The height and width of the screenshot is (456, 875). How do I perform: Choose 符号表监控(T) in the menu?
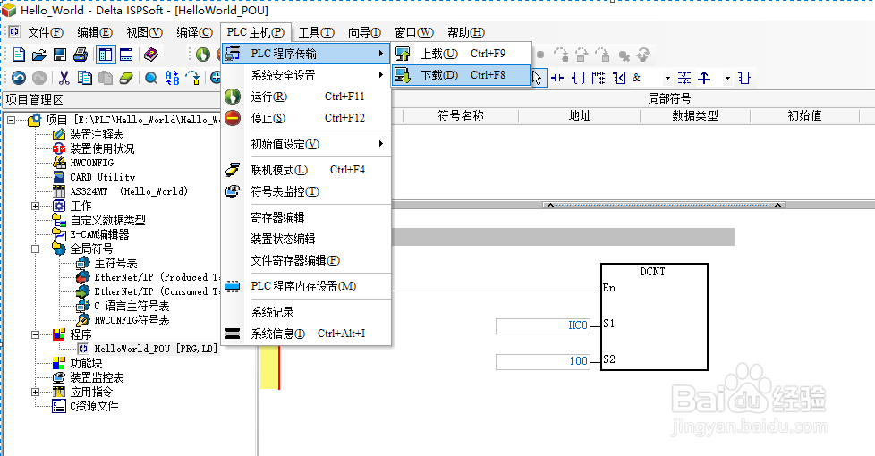click(306, 191)
